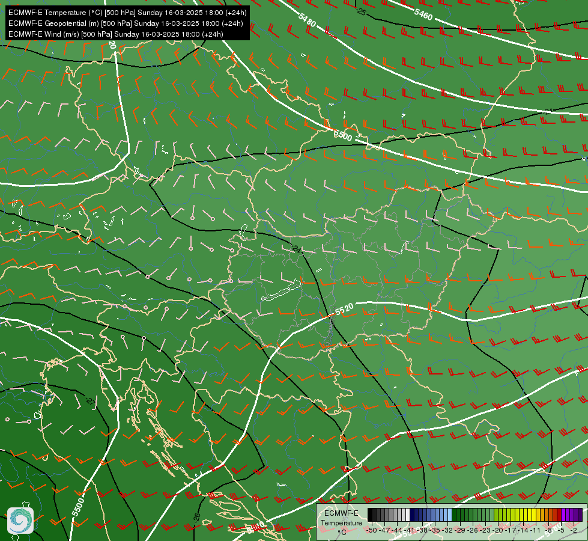Screen dimensions: 588x541
Task: Click the -27 isotherm label
Action: 90,401
